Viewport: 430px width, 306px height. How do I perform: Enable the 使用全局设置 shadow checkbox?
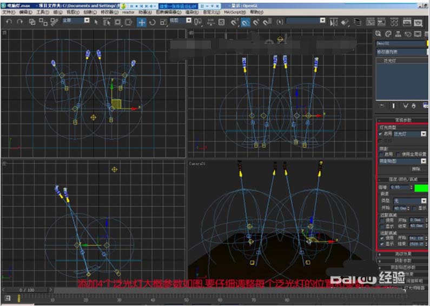pyautogui.click(x=396, y=154)
